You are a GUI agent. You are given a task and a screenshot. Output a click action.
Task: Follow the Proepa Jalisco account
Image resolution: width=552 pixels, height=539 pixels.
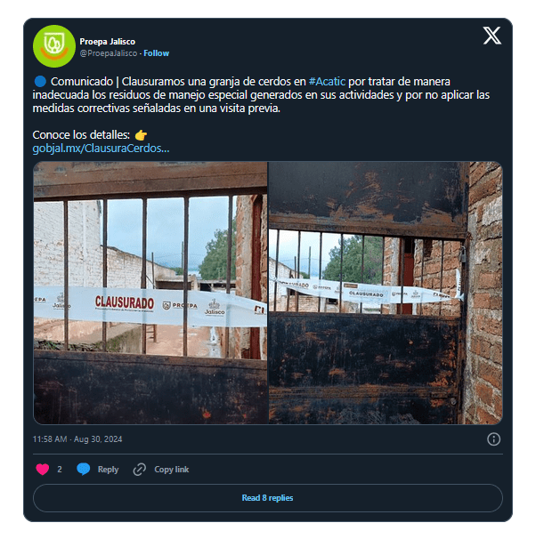pyautogui.click(x=157, y=53)
